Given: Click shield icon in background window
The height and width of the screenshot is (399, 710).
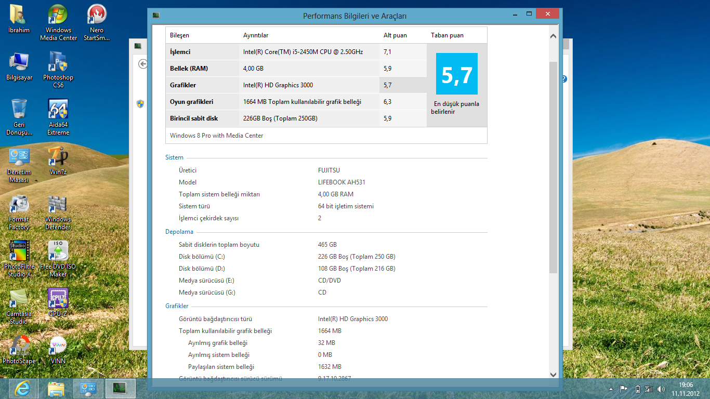Looking at the screenshot, I should 140,103.
